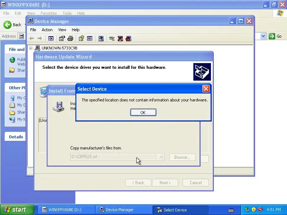287x215 pixels.
Task: Open Explorer Edit menu
Action: [x=18, y=13]
